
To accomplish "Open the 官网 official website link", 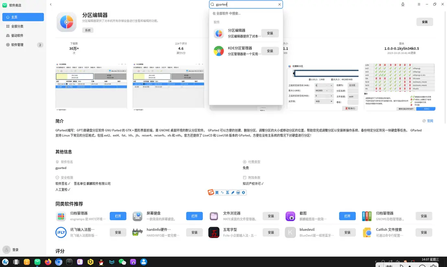I will tap(427, 121).
